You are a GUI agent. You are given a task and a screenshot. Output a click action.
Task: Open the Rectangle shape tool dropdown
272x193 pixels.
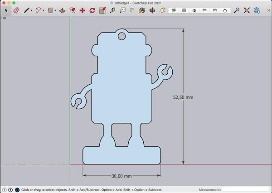click(55, 10)
